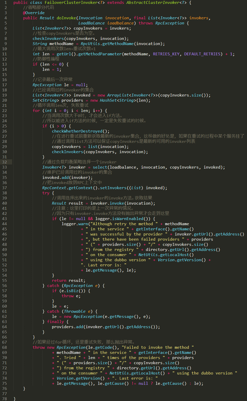Click the comment //当调用次数大于0时
The height and width of the screenshot is (401, 247).
[x=82, y=116]
